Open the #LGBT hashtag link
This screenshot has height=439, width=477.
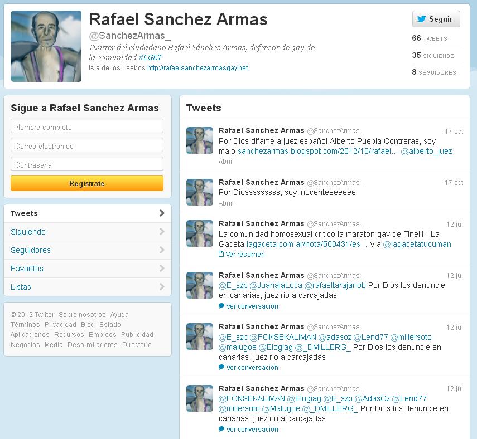tap(150, 57)
